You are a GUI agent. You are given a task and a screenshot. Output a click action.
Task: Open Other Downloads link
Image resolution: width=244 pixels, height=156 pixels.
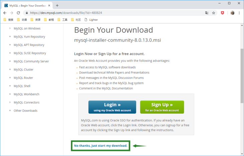pyautogui.click(x=26, y=111)
